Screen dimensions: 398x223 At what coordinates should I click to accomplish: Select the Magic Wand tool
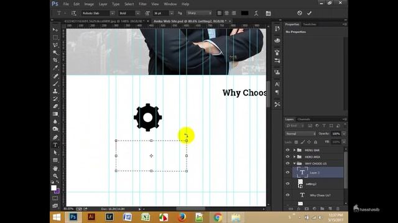[x=55, y=53]
